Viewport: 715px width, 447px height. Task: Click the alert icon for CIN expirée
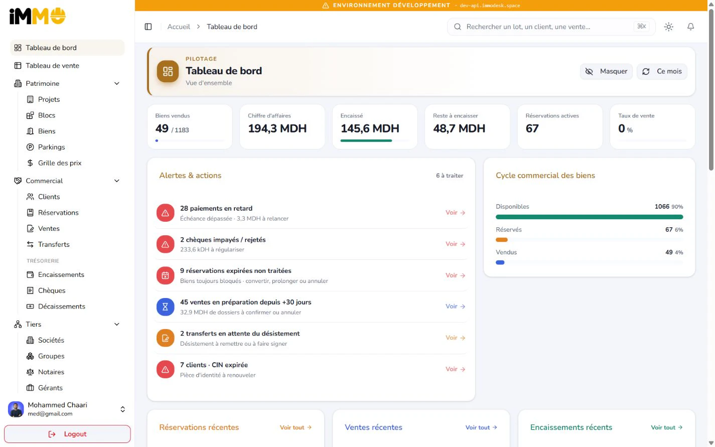pyautogui.click(x=165, y=369)
